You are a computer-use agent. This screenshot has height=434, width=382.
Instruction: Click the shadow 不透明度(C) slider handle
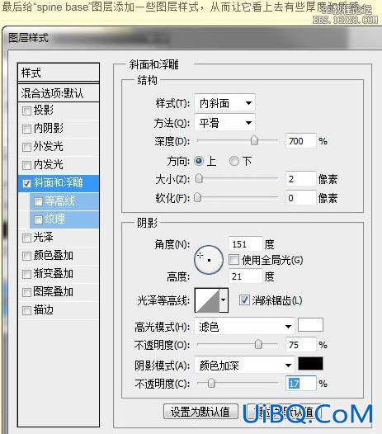coord(211,384)
